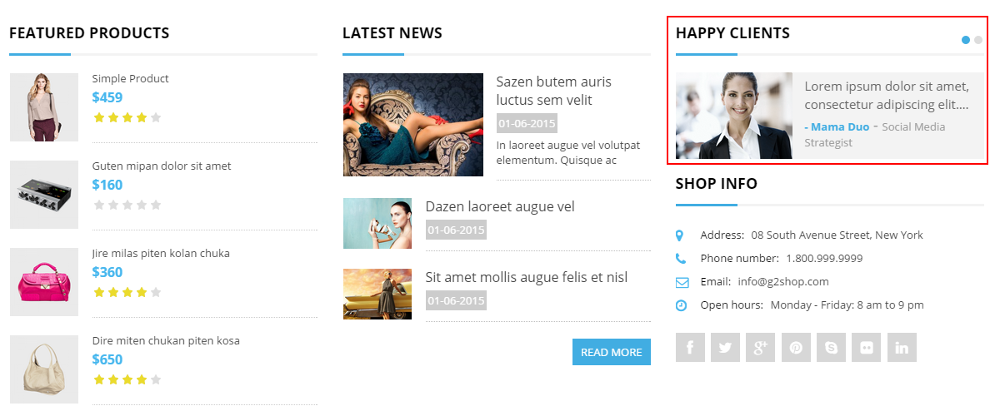The width and height of the screenshot is (990, 416).
Task: Open the Google Plus social icon
Action: [760, 347]
